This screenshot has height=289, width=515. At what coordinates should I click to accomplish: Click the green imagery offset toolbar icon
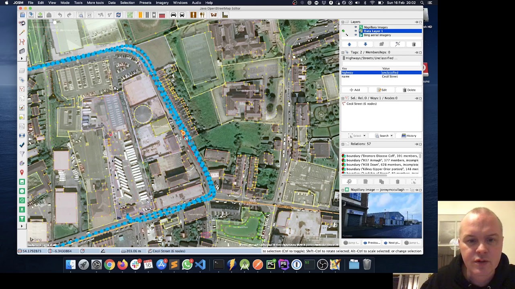coord(130,15)
